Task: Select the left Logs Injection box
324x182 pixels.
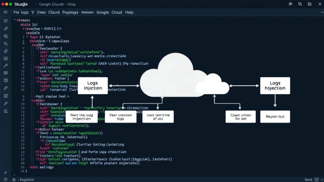Action: 93,86
